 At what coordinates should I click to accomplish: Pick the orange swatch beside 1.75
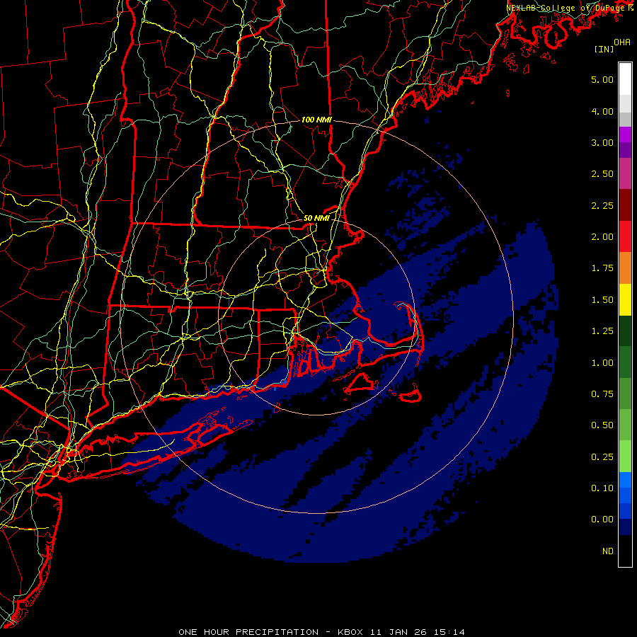pyautogui.click(x=625, y=268)
